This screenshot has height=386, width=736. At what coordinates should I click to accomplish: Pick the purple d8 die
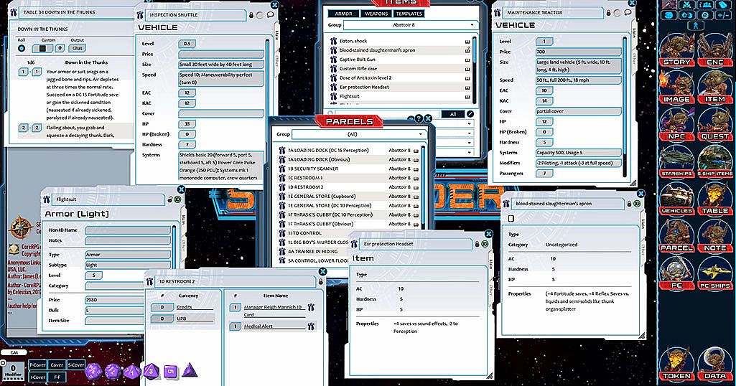[x=151, y=372]
